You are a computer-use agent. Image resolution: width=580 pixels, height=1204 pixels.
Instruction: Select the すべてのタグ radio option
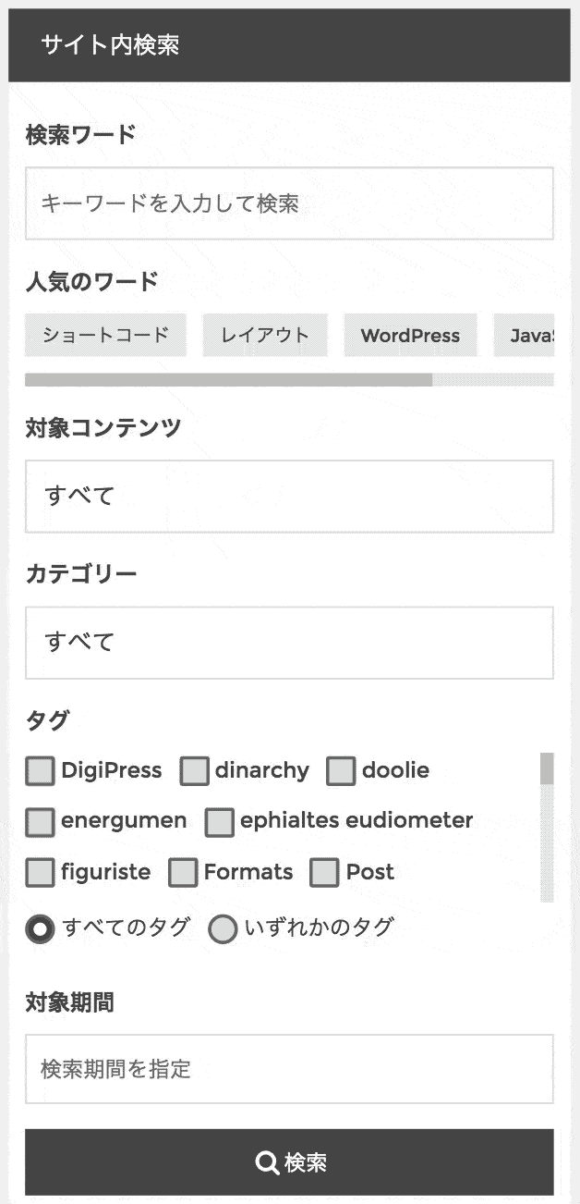40,928
